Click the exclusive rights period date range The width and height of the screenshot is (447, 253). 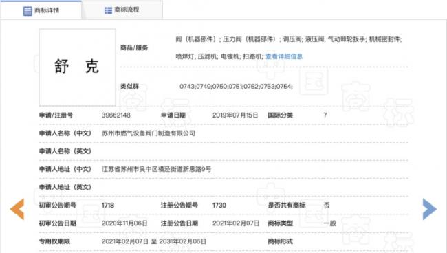point(154,241)
